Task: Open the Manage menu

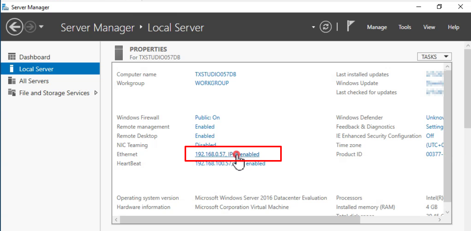Action: 377,27
